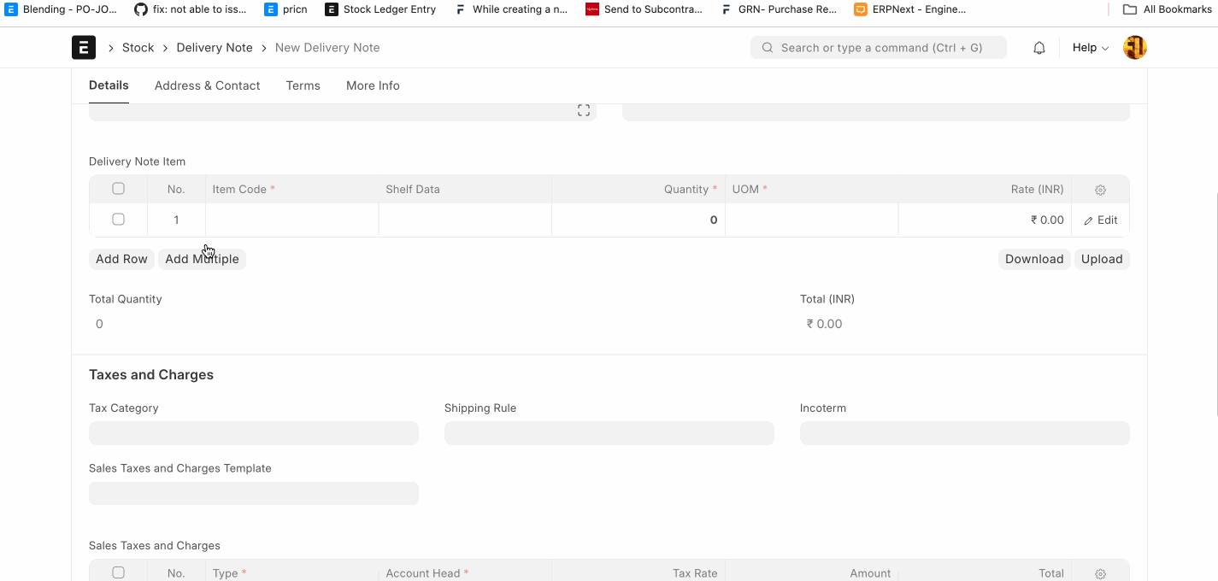Switch to the Terms tab
1218x581 pixels.
coord(303,85)
